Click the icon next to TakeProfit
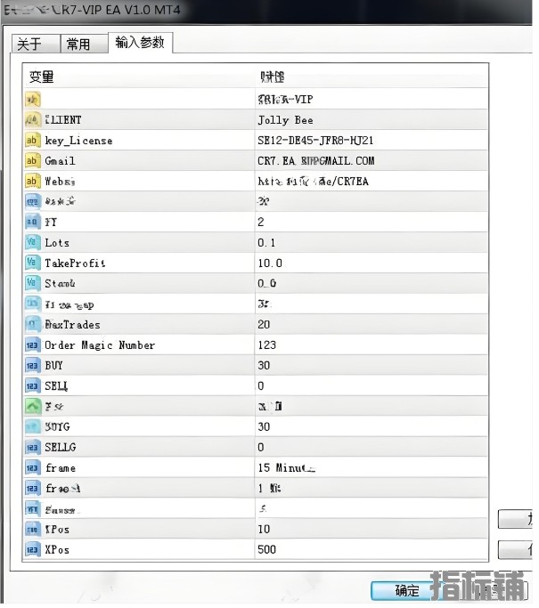This screenshot has height=608, width=539. (32, 263)
